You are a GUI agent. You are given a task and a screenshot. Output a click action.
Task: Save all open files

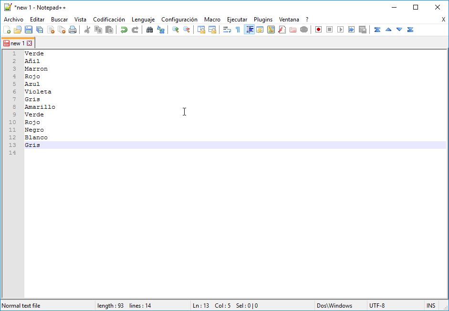point(41,29)
